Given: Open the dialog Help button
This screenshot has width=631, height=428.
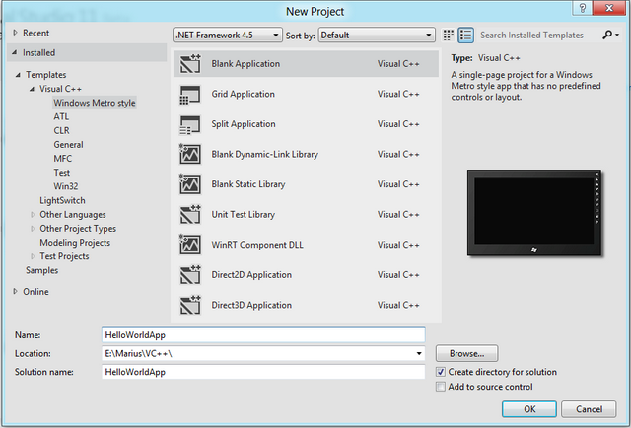Looking at the screenshot, I should (x=582, y=8).
